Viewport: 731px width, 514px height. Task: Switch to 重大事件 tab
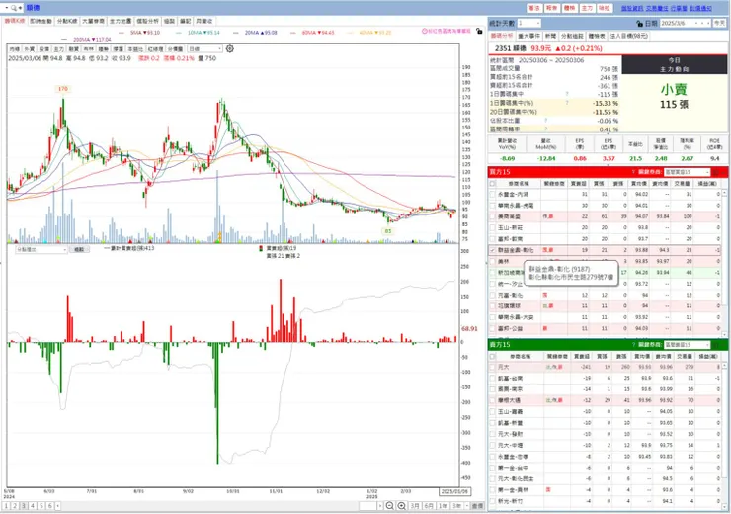point(528,36)
